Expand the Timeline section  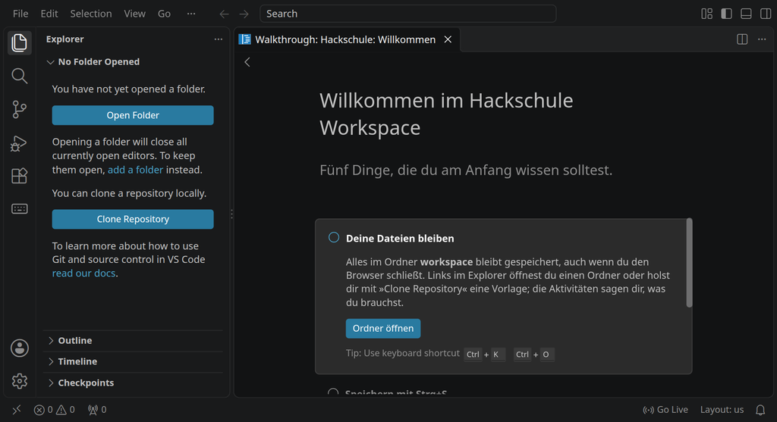(133, 361)
